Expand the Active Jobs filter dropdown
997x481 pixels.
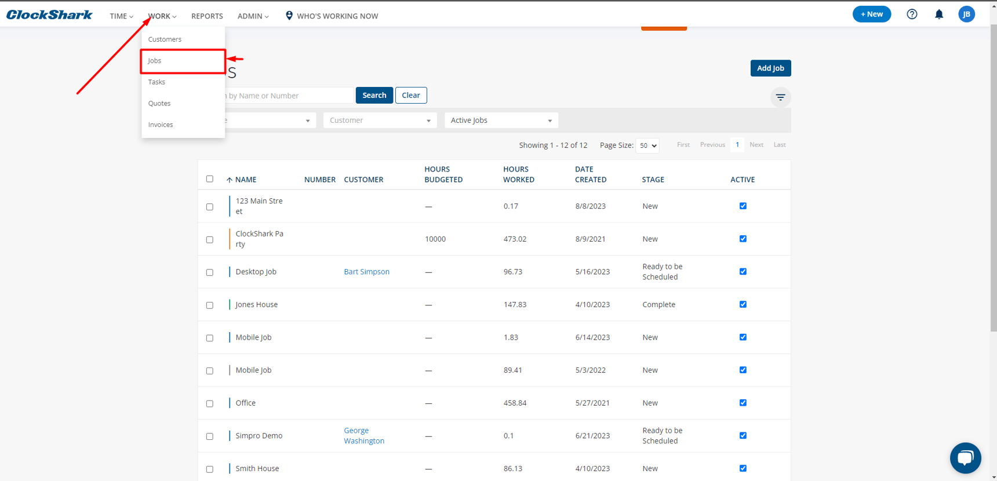(501, 121)
